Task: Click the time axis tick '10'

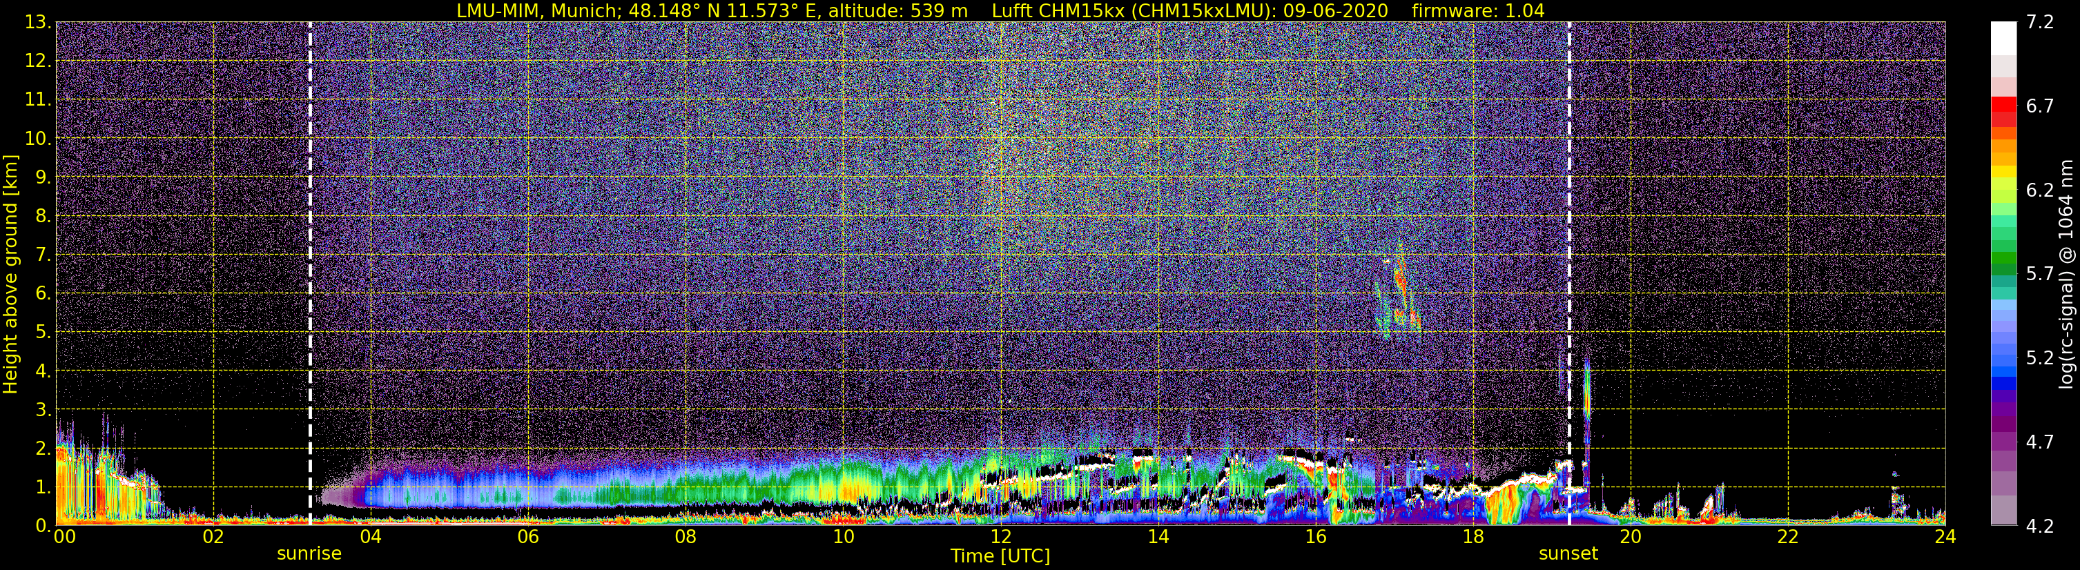Action: [843, 538]
